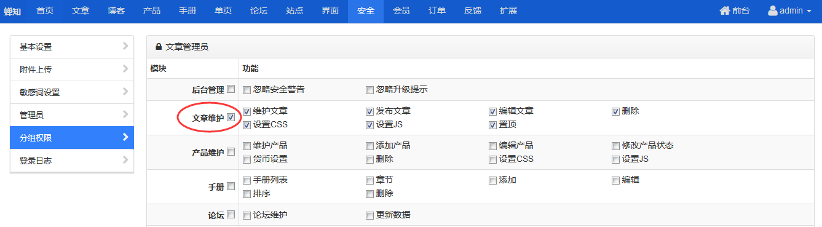Open the 论坛 top menu

259,11
